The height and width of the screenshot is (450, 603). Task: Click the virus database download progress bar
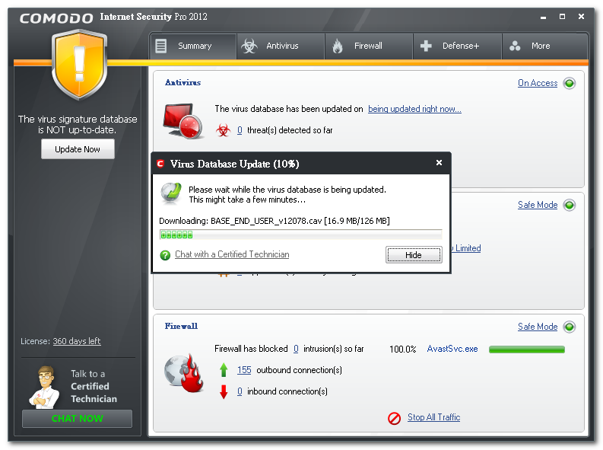click(x=300, y=235)
